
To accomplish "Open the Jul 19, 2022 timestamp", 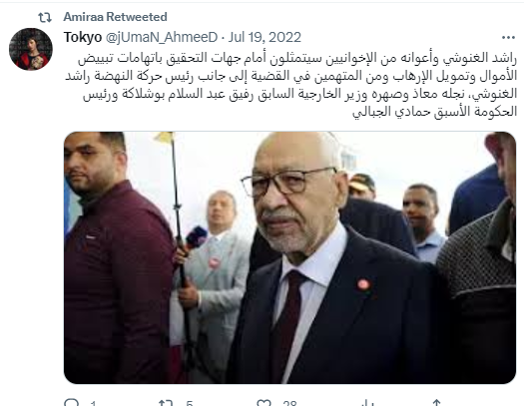I will (264, 37).
